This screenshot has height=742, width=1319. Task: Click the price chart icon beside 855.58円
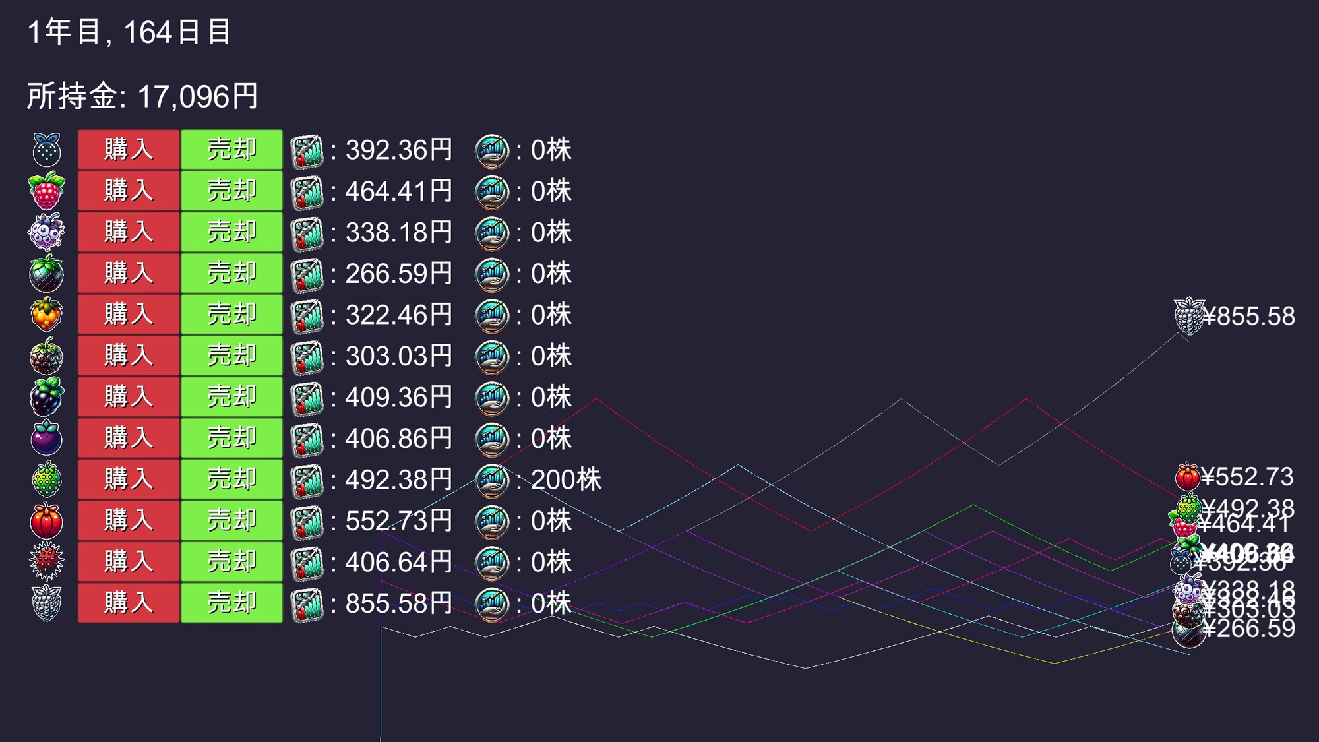307,603
